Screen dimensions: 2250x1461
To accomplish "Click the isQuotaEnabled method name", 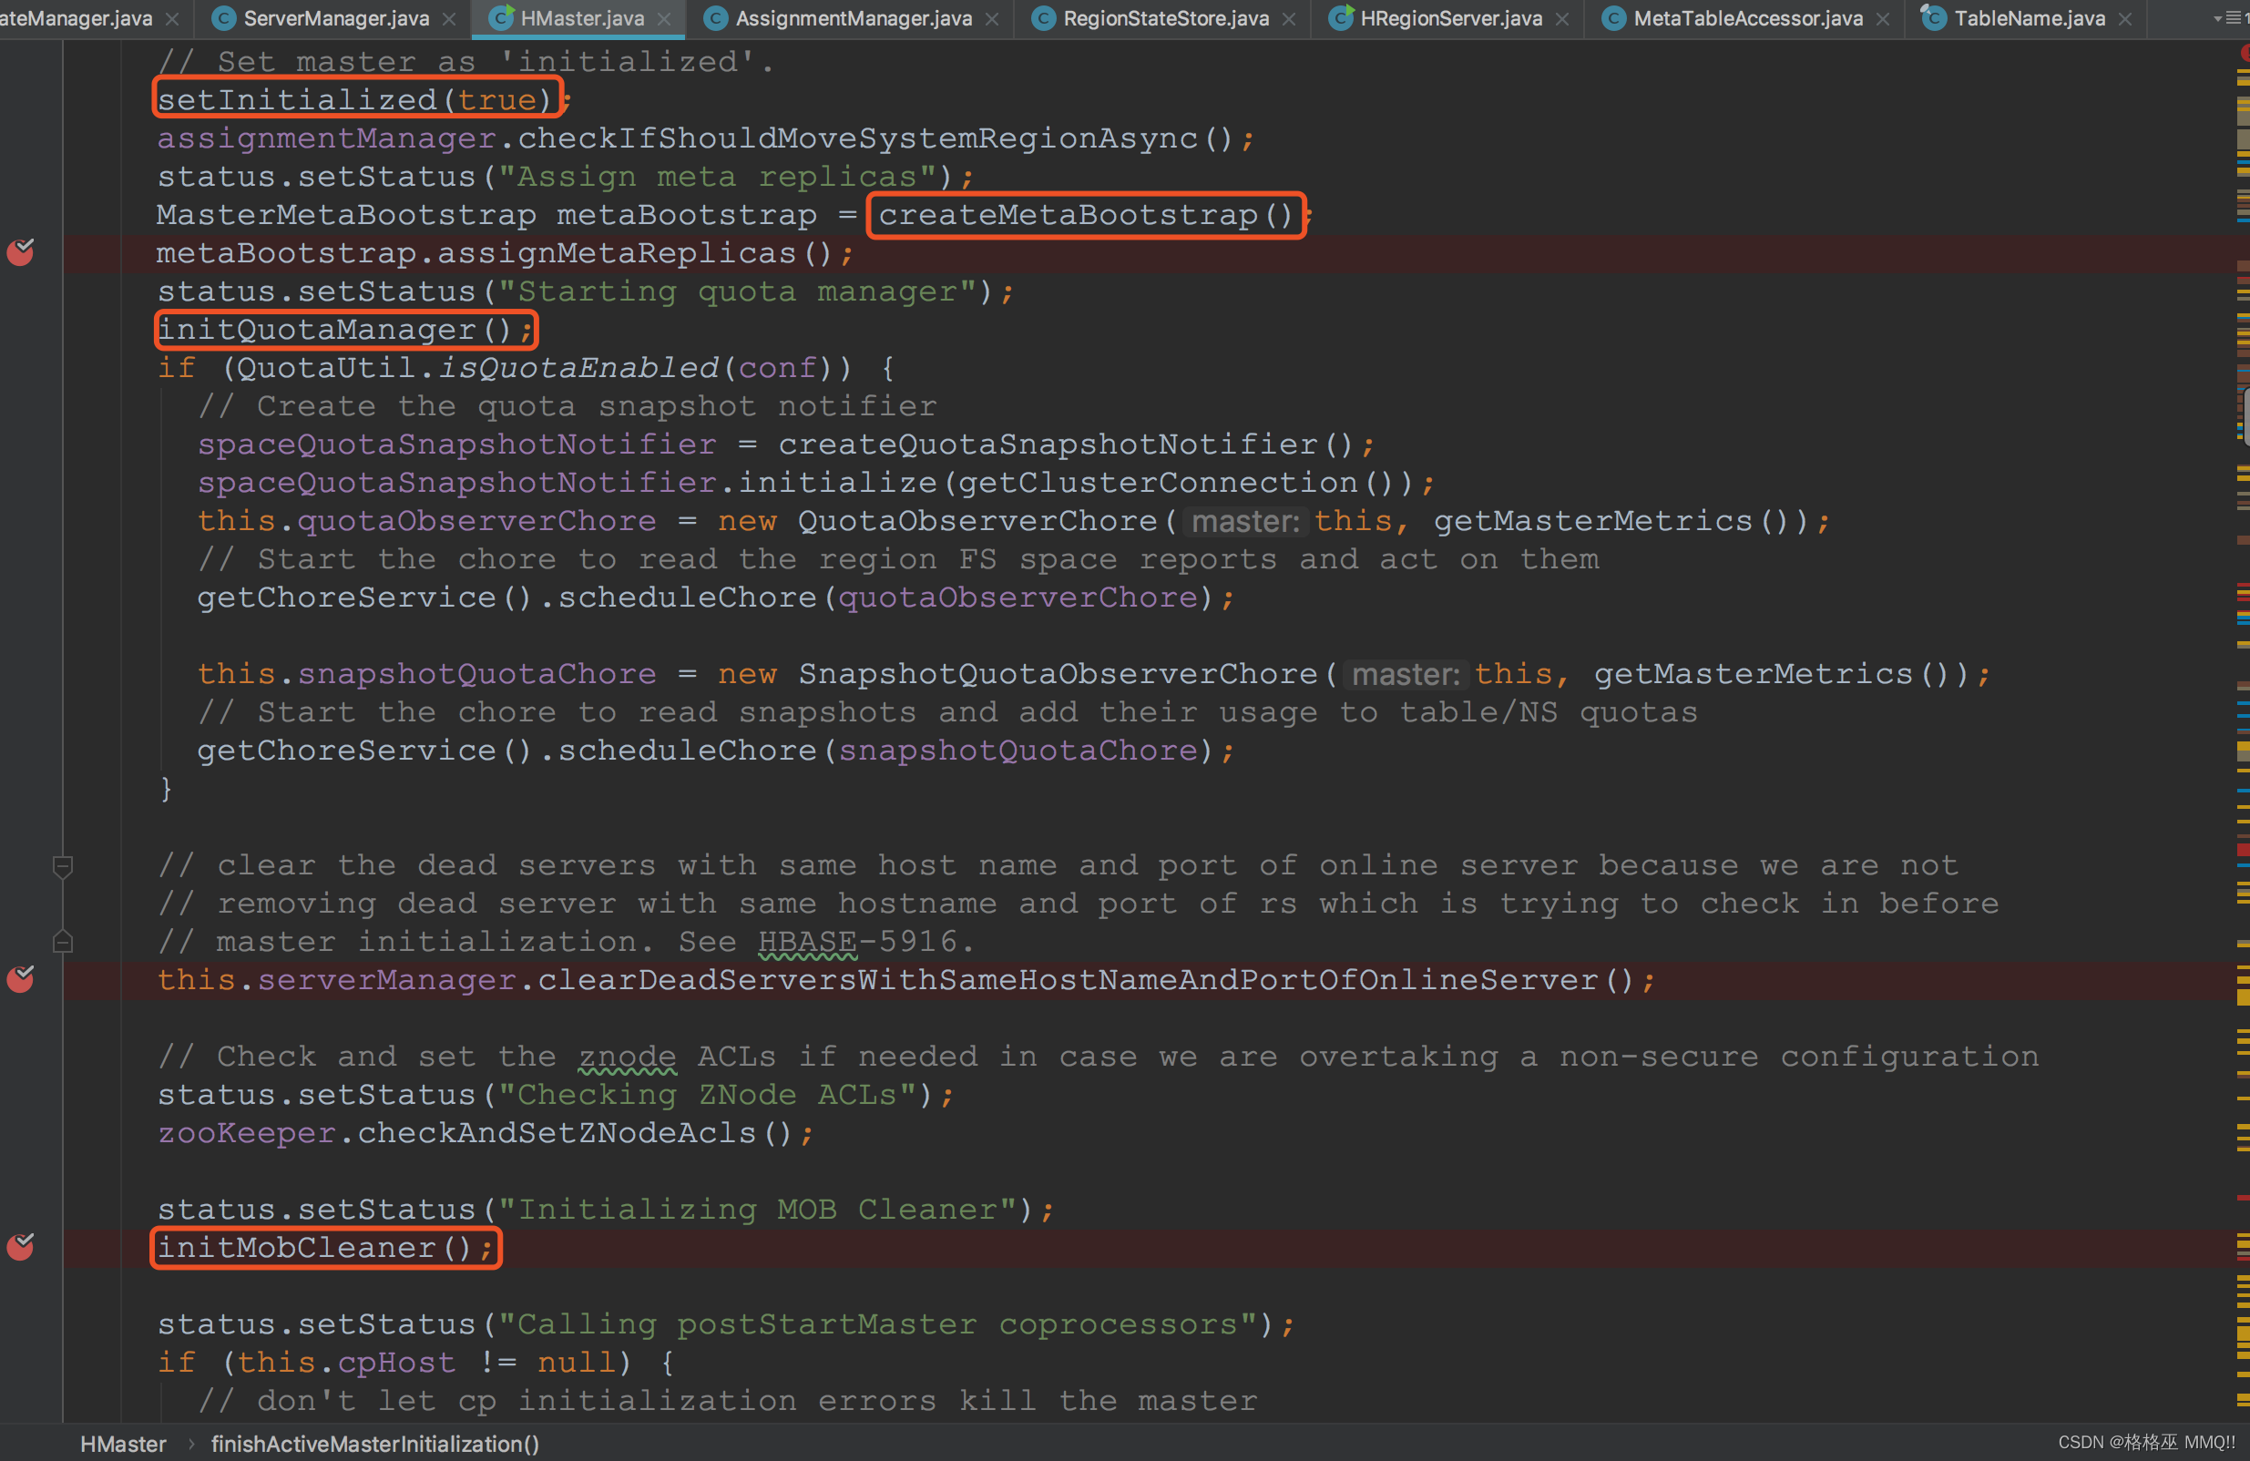I will pyautogui.click(x=578, y=367).
